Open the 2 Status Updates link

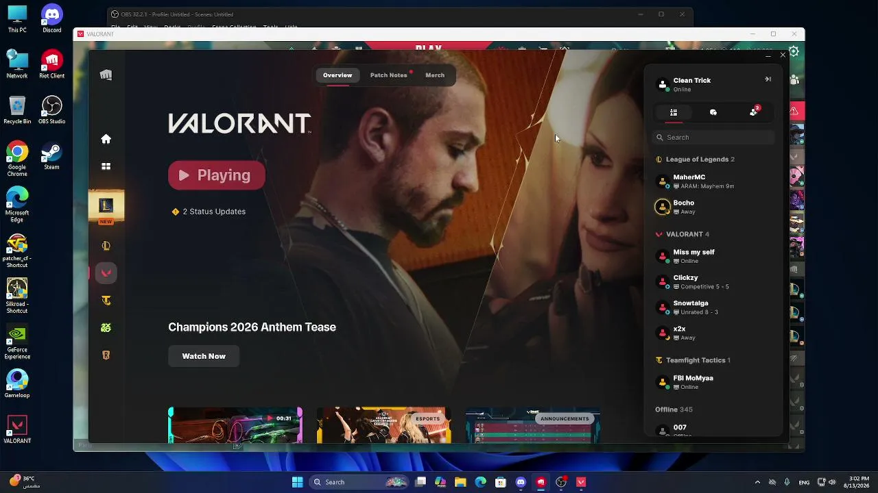[209, 212]
